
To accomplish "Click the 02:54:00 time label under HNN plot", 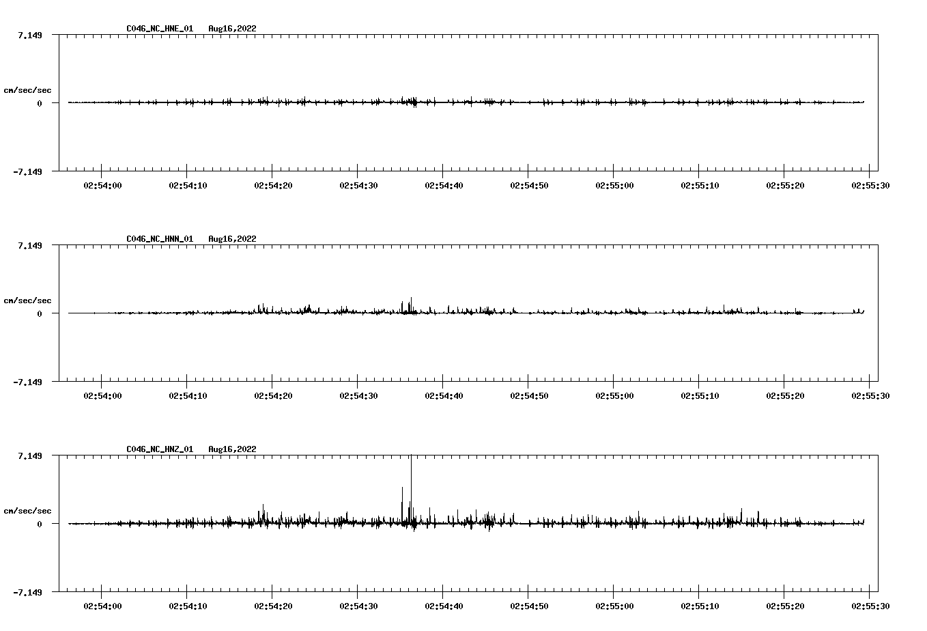I will (103, 395).
